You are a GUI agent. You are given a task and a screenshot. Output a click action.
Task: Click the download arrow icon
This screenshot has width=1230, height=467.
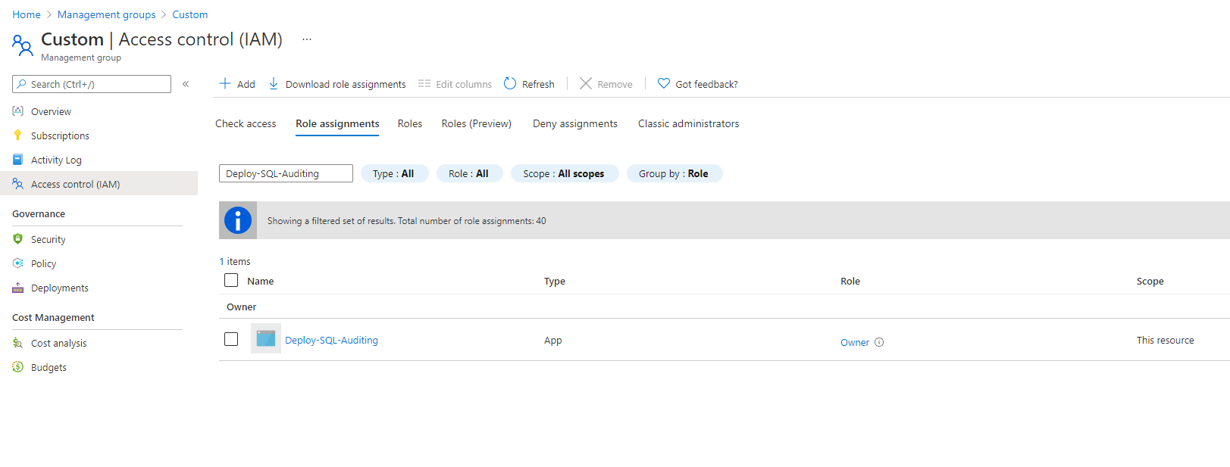[x=274, y=83]
